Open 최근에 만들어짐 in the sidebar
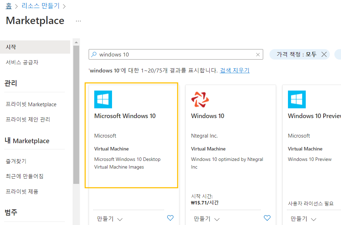The image size is (341, 225). (24, 176)
